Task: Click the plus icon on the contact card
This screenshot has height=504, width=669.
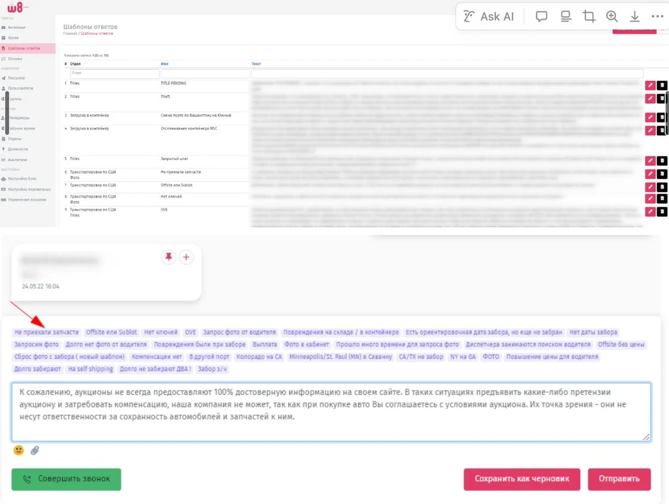Action: [x=186, y=257]
